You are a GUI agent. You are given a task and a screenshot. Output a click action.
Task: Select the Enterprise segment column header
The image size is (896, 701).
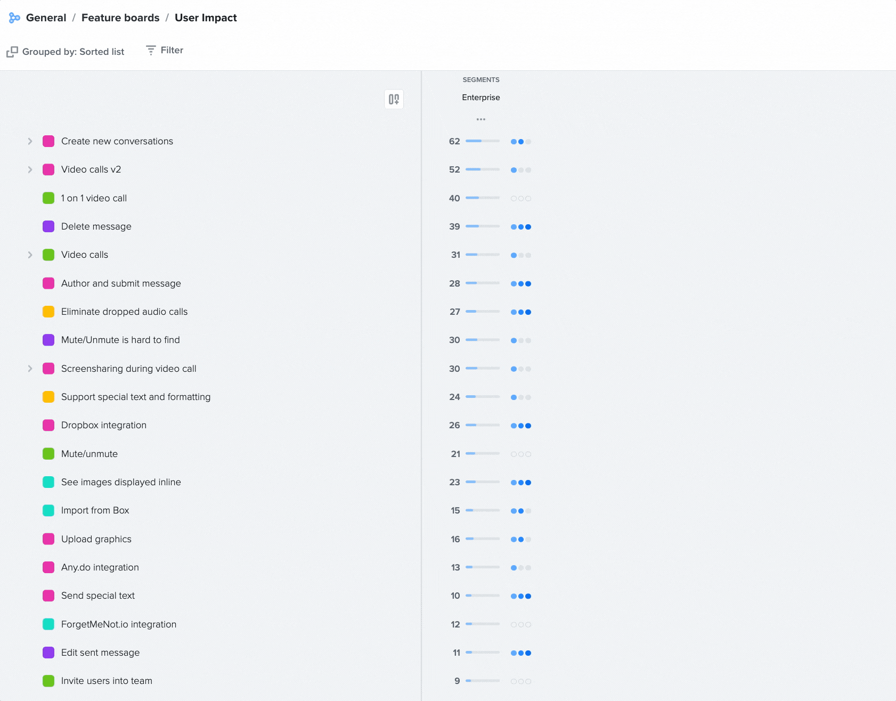point(481,97)
